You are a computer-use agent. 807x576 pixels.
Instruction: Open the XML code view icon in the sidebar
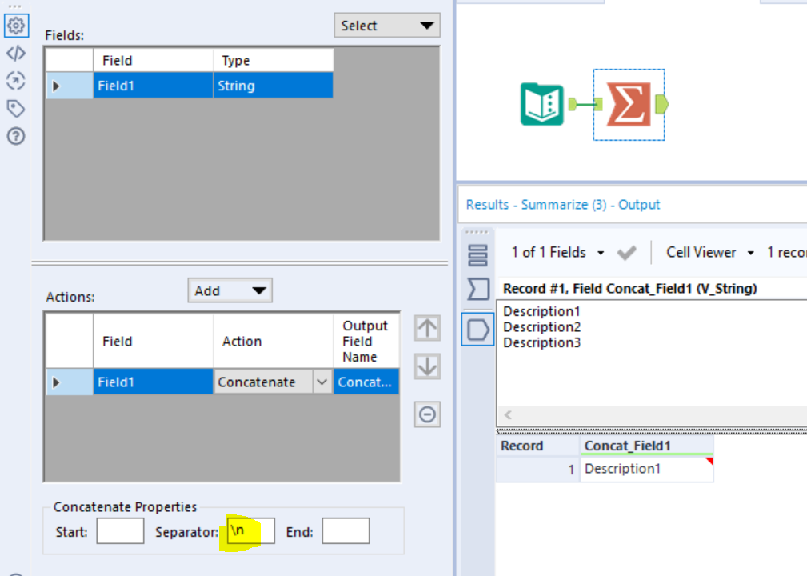(16, 53)
